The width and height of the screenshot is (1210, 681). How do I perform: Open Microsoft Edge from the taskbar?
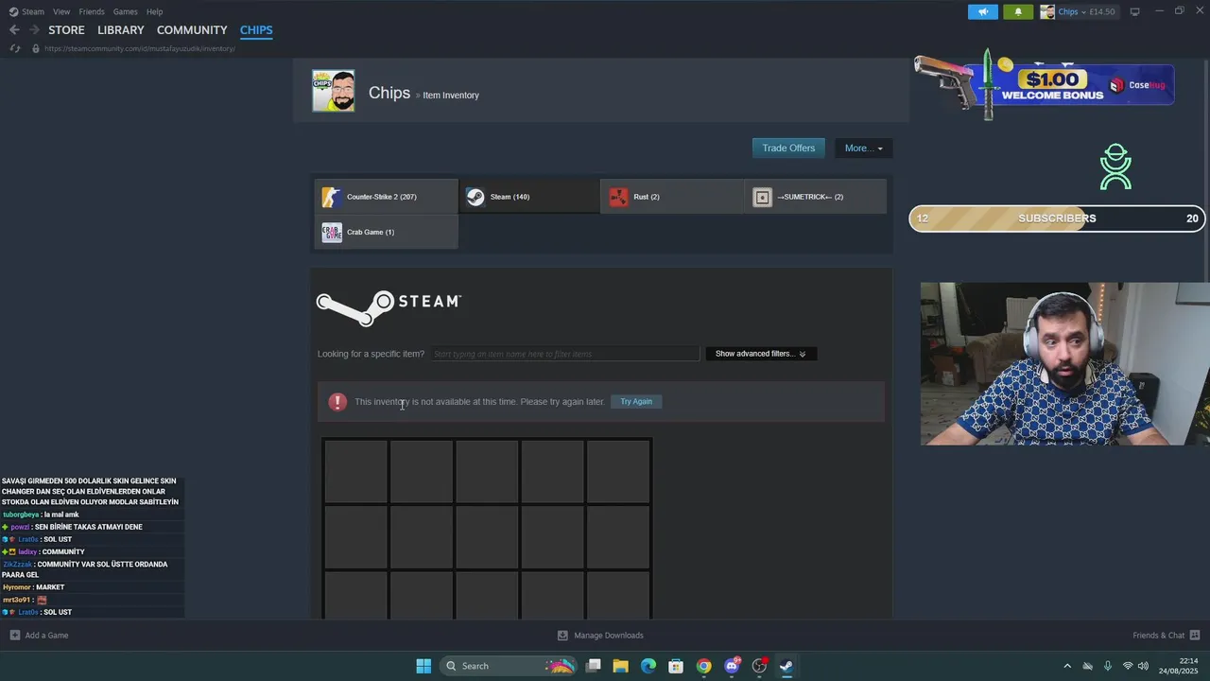pos(648,666)
